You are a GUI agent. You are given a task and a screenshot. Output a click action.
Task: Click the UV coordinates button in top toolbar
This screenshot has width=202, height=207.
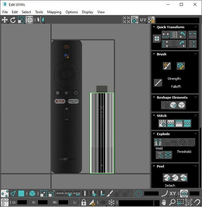(x=143, y=20)
